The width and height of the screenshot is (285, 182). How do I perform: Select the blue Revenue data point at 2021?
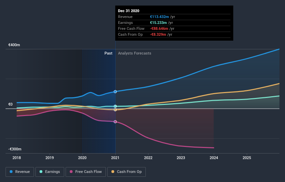(115, 92)
